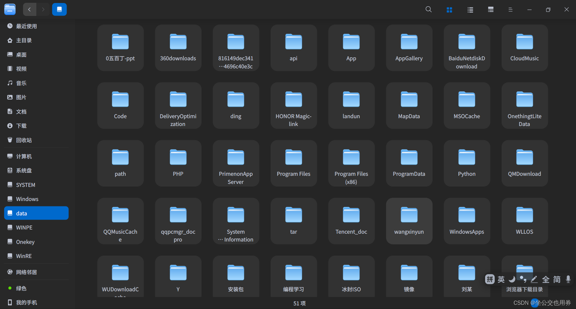Select the Program Files (x86) folder
This screenshot has width=576, height=309.
point(351,163)
